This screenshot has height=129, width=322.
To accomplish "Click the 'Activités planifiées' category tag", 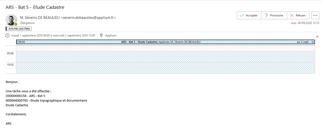I will point(18,29).
